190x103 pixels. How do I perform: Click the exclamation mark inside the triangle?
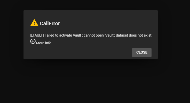click(34, 23)
